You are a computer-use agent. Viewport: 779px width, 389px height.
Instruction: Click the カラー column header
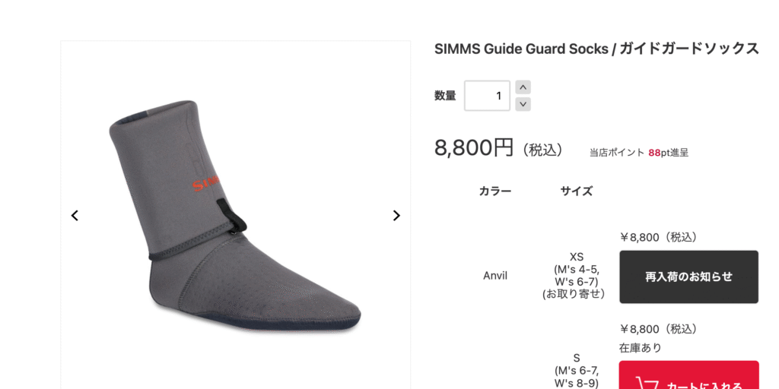pos(495,191)
